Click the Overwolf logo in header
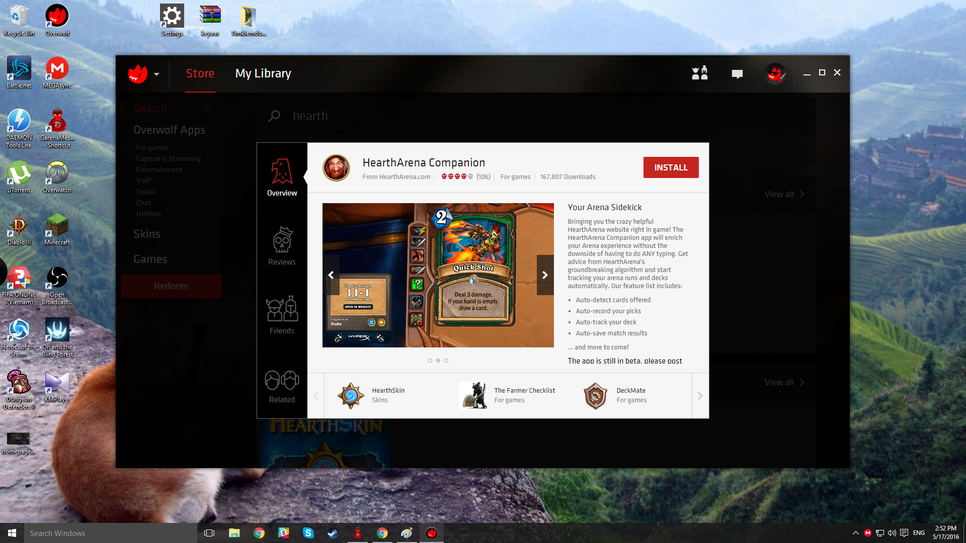 (137, 74)
